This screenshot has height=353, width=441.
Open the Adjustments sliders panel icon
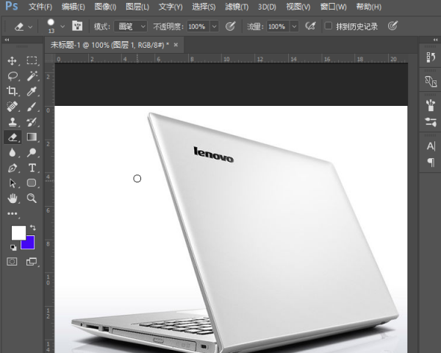pyautogui.click(x=431, y=122)
